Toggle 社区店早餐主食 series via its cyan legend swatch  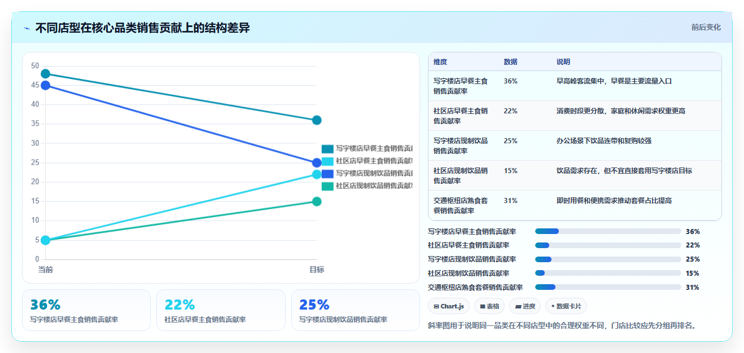(x=328, y=161)
